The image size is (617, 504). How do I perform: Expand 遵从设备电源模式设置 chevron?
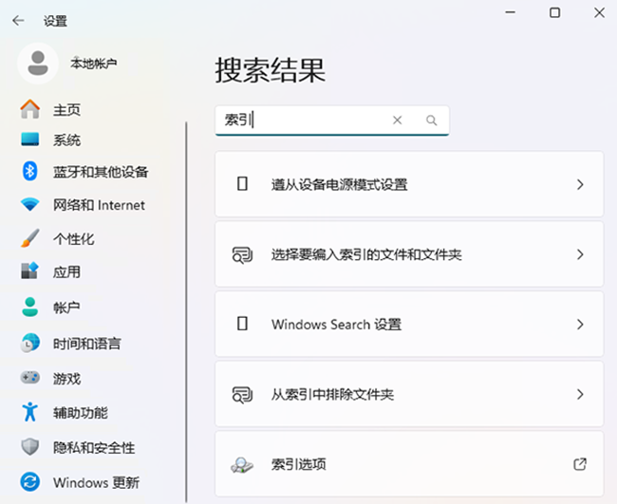point(580,184)
